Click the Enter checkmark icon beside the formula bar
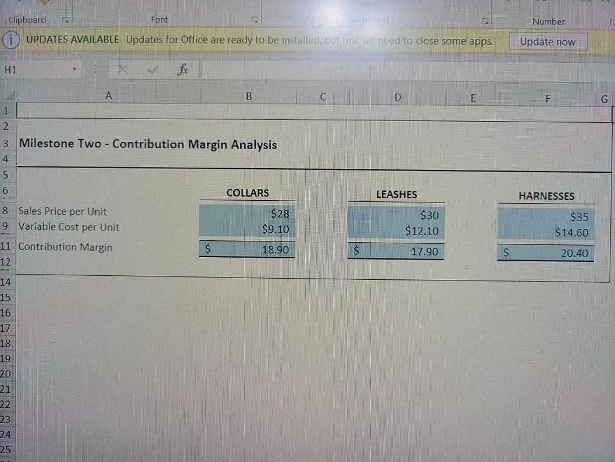The image size is (615, 462). (152, 69)
